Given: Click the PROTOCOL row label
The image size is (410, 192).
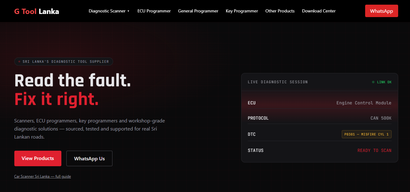Looking at the screenshot, I should pos(258,118).
